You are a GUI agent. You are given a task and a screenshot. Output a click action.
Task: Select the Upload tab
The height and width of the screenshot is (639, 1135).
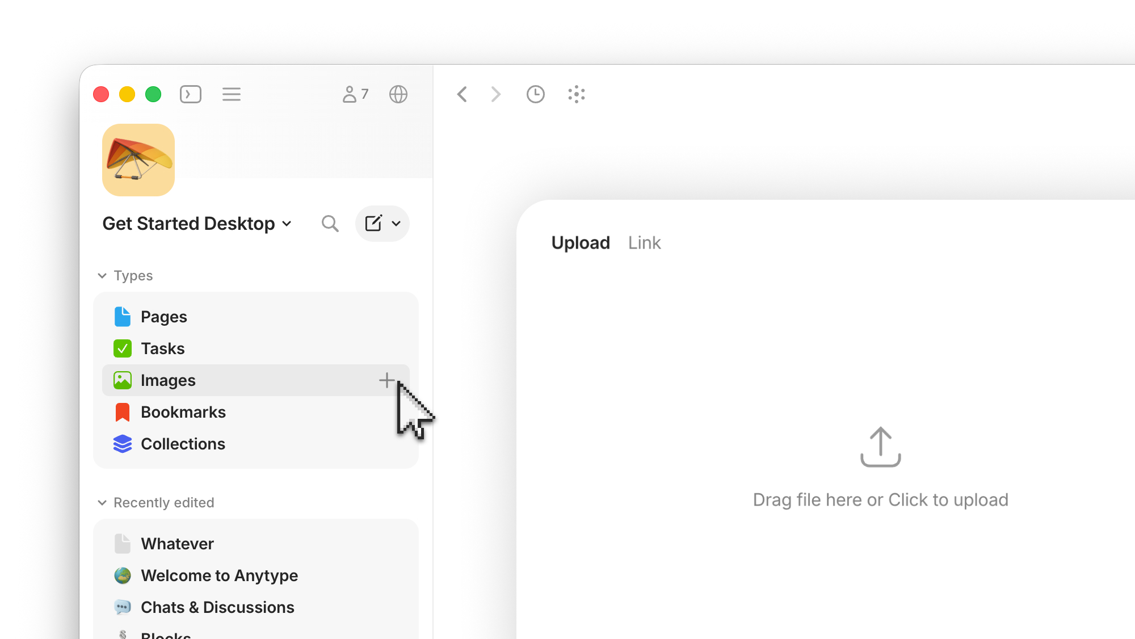coord(581,243)
